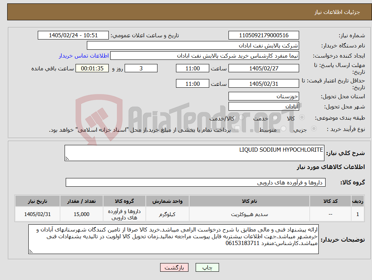
Task: Select the جزیی purchase type radio
Action: click(x=313, y=129)
